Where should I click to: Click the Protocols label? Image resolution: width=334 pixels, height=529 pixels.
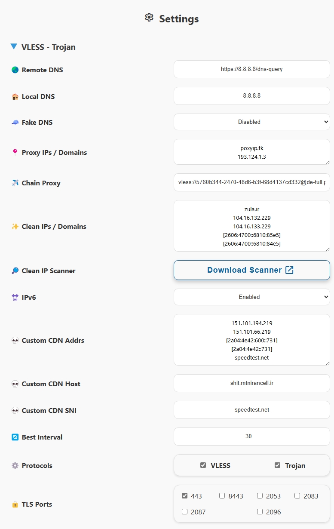pyautogui.click(x=37, y=465)
